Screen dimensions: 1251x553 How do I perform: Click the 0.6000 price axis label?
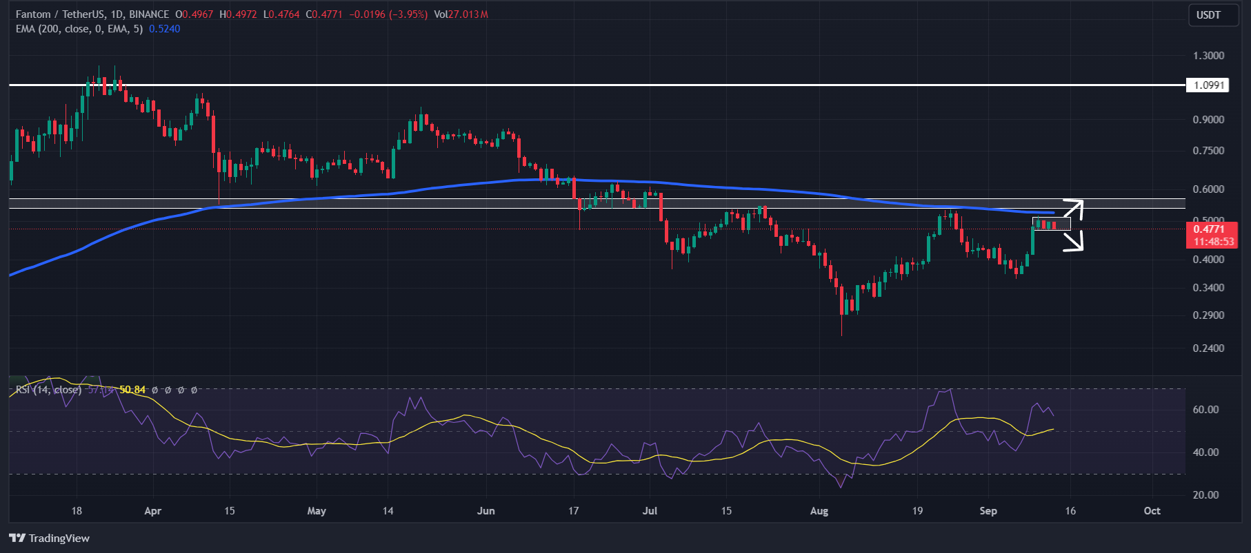[x=1208, y=189]
